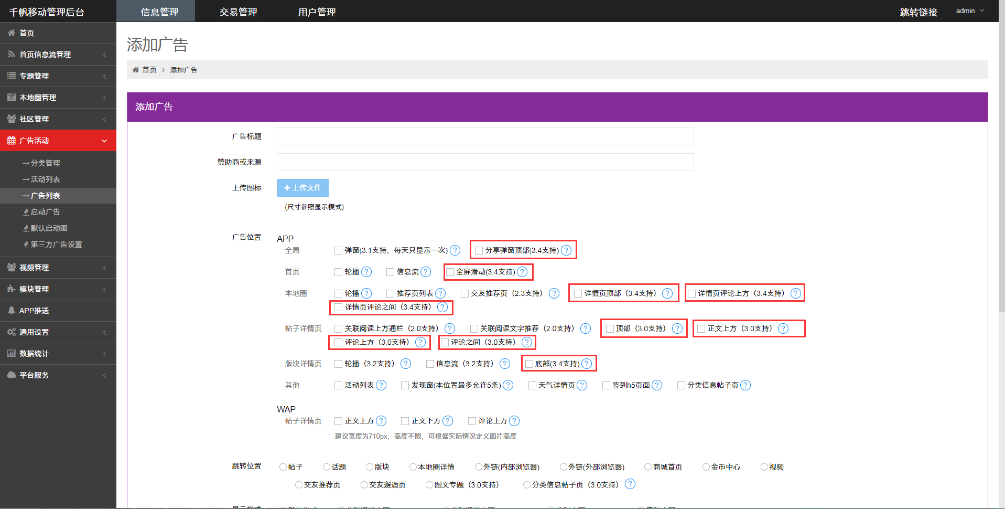Click the 赞助商或来源 input field
This screenshot has height=509, width=1005.
click(x=485, y=162)
